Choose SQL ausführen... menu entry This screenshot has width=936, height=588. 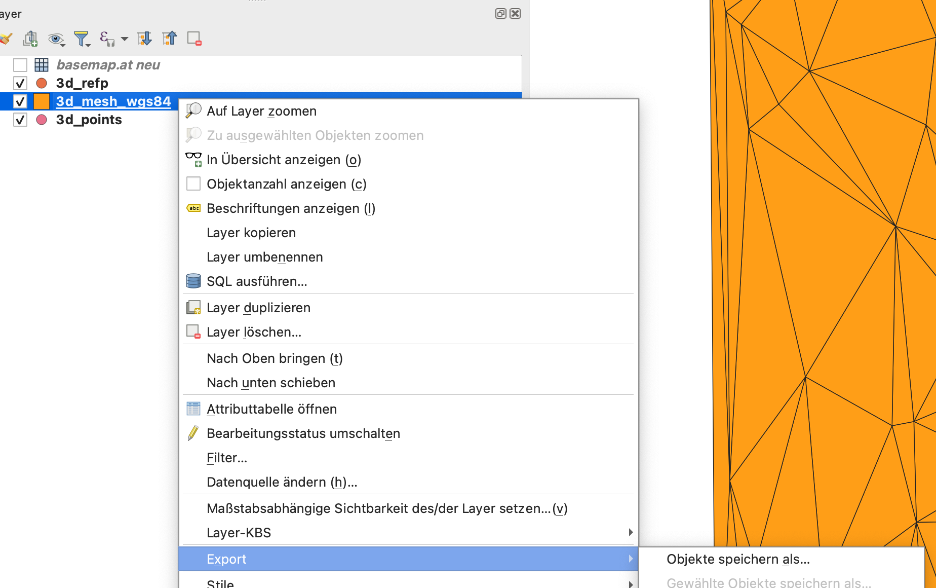[x=409, y=281]
